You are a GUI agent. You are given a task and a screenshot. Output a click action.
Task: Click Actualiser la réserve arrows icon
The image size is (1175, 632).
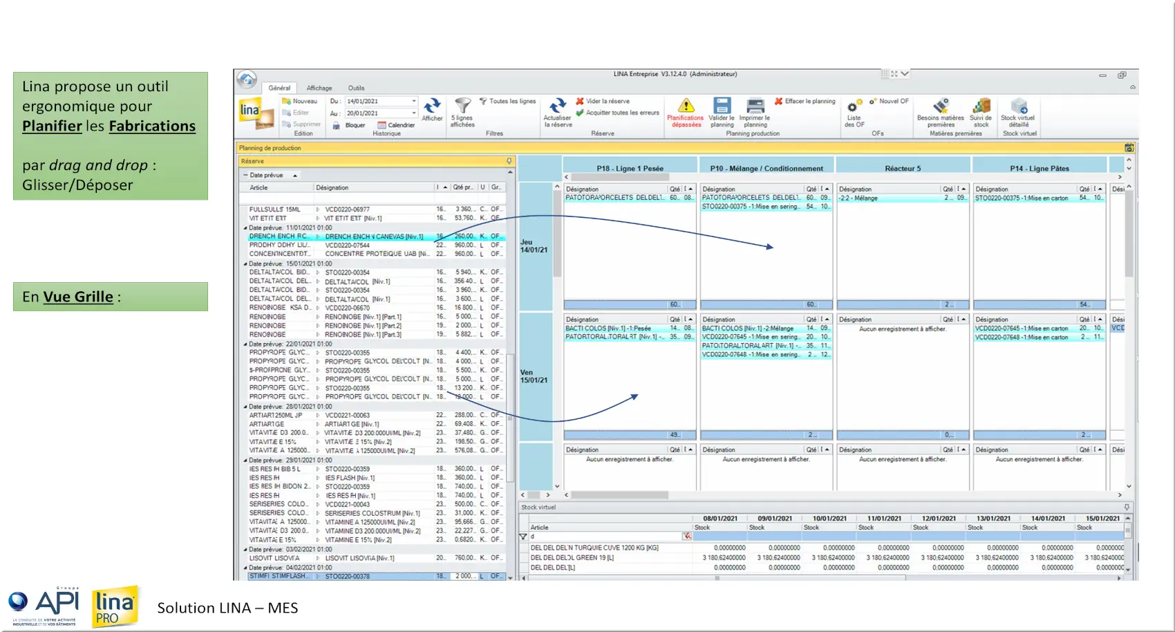pos(557,105)
